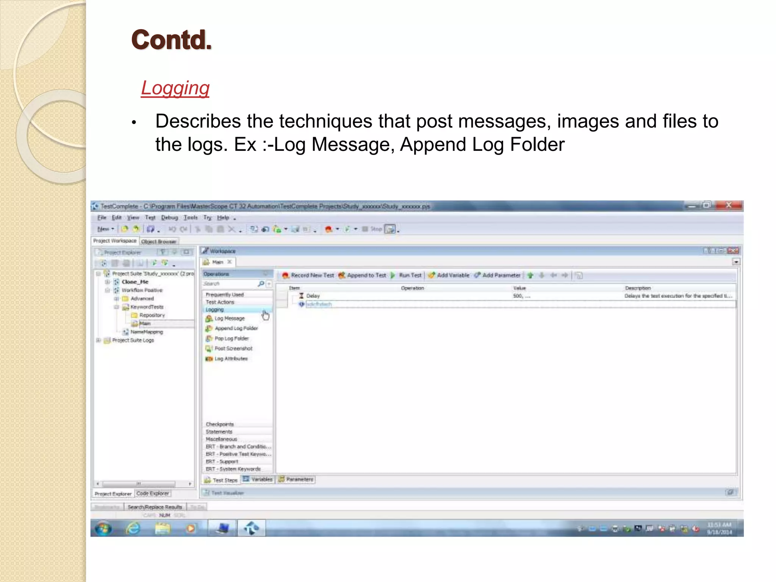Screen dimensions: 776x582
Task: Select the Log Attributes operation
Action: point(231,359)
